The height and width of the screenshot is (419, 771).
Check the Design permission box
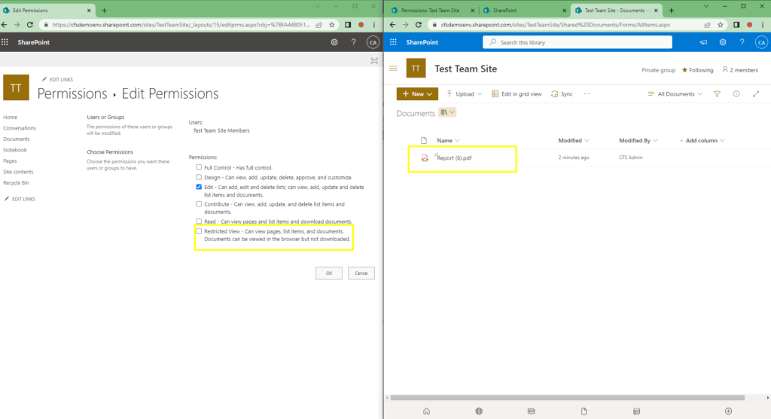199,177
